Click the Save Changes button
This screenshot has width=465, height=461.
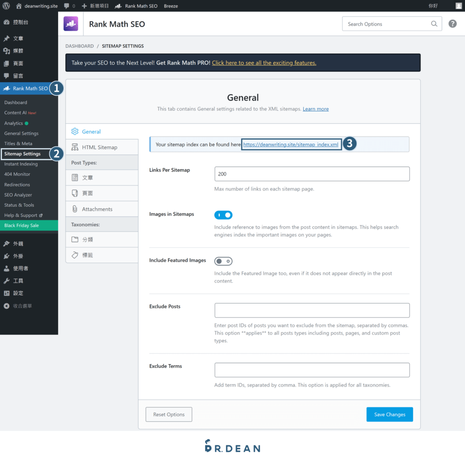pyautogui.click(x=389, y=414)
